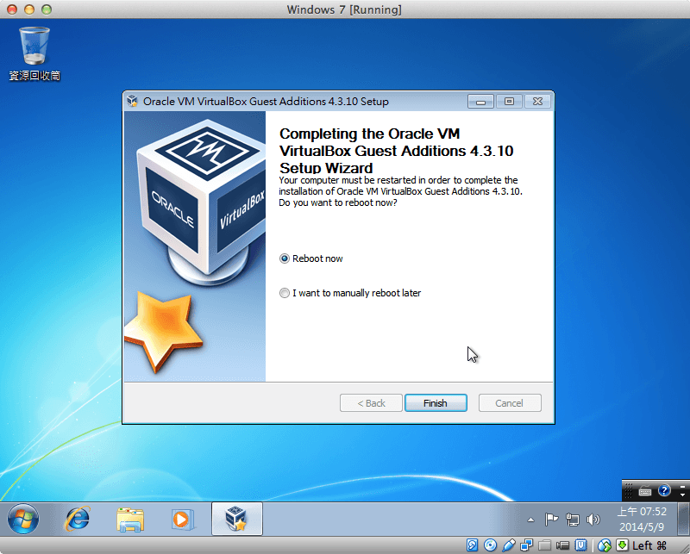Open the Recycle Bin on the desktop
This screenshot has width=690, height=554.
coord(33,43)
